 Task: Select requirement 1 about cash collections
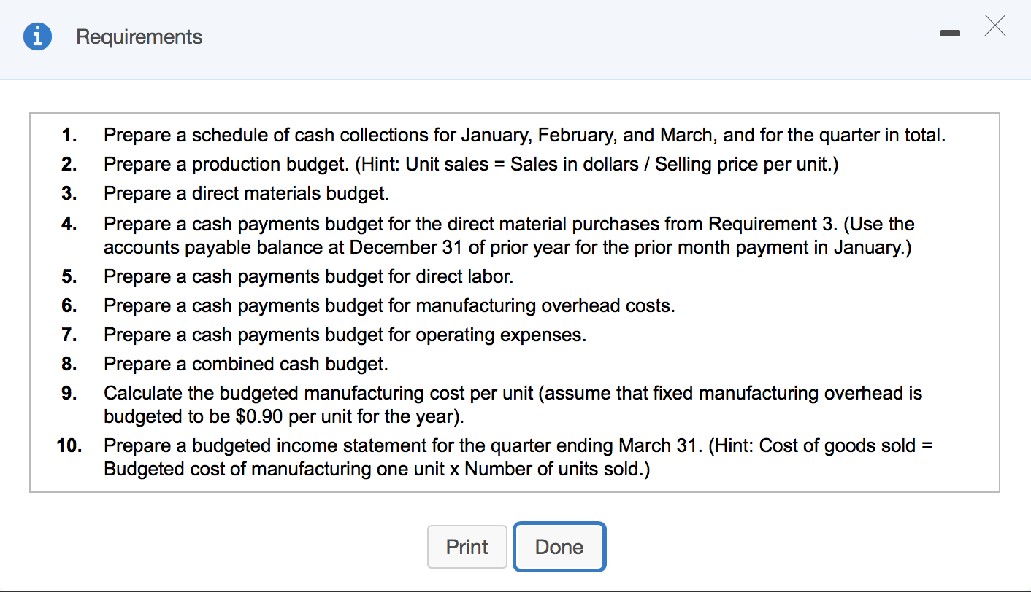click(524, 135)
